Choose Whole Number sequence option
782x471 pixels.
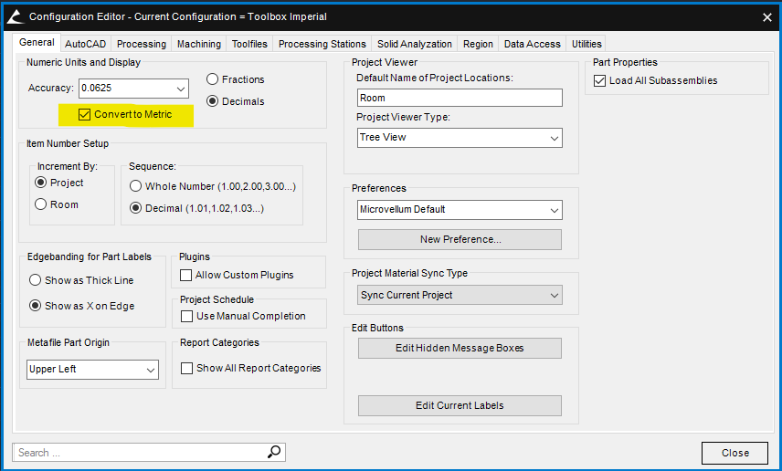click(136, 186)
